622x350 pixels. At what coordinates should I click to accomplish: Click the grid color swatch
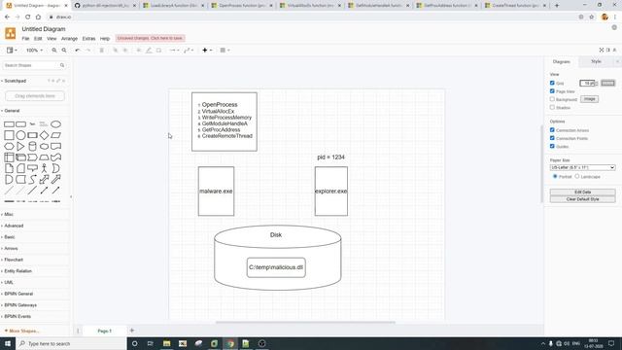point(607,83)
